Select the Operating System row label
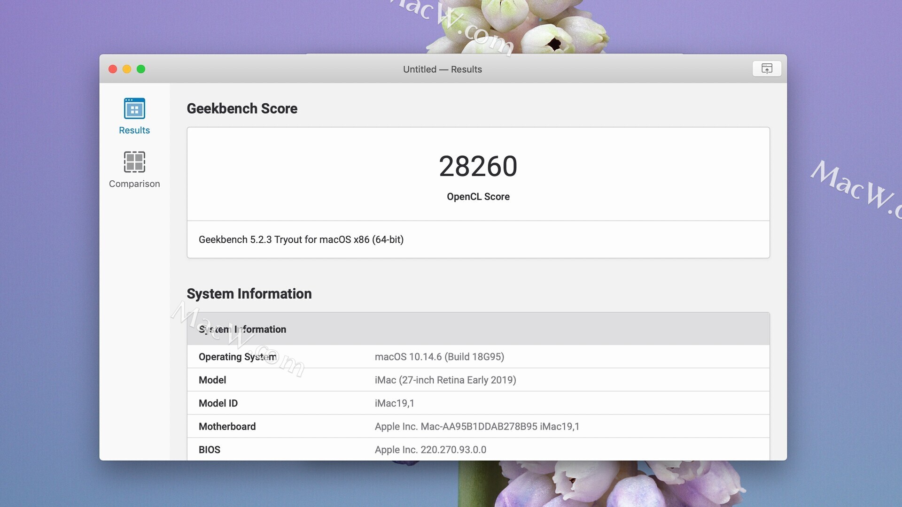The width and height of the screenshot is (902, 507). click(238, 357)
